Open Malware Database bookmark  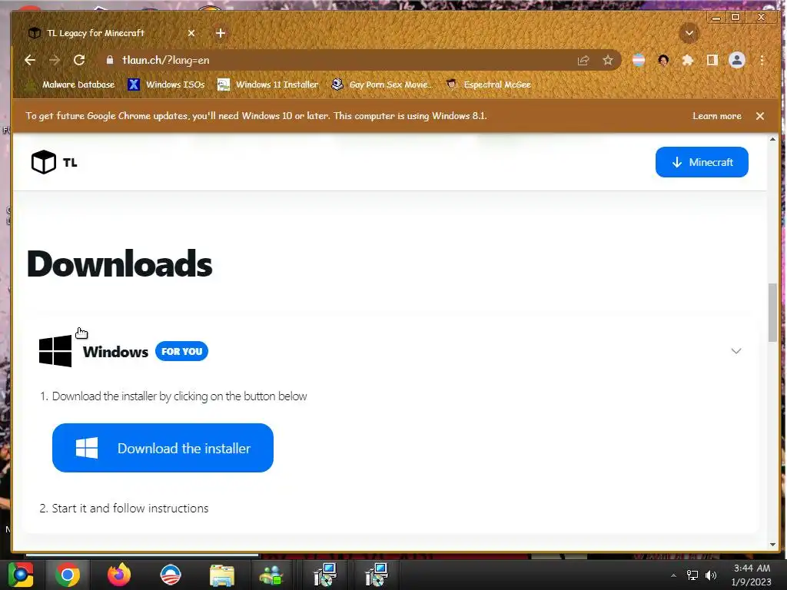tap(70, 85)
